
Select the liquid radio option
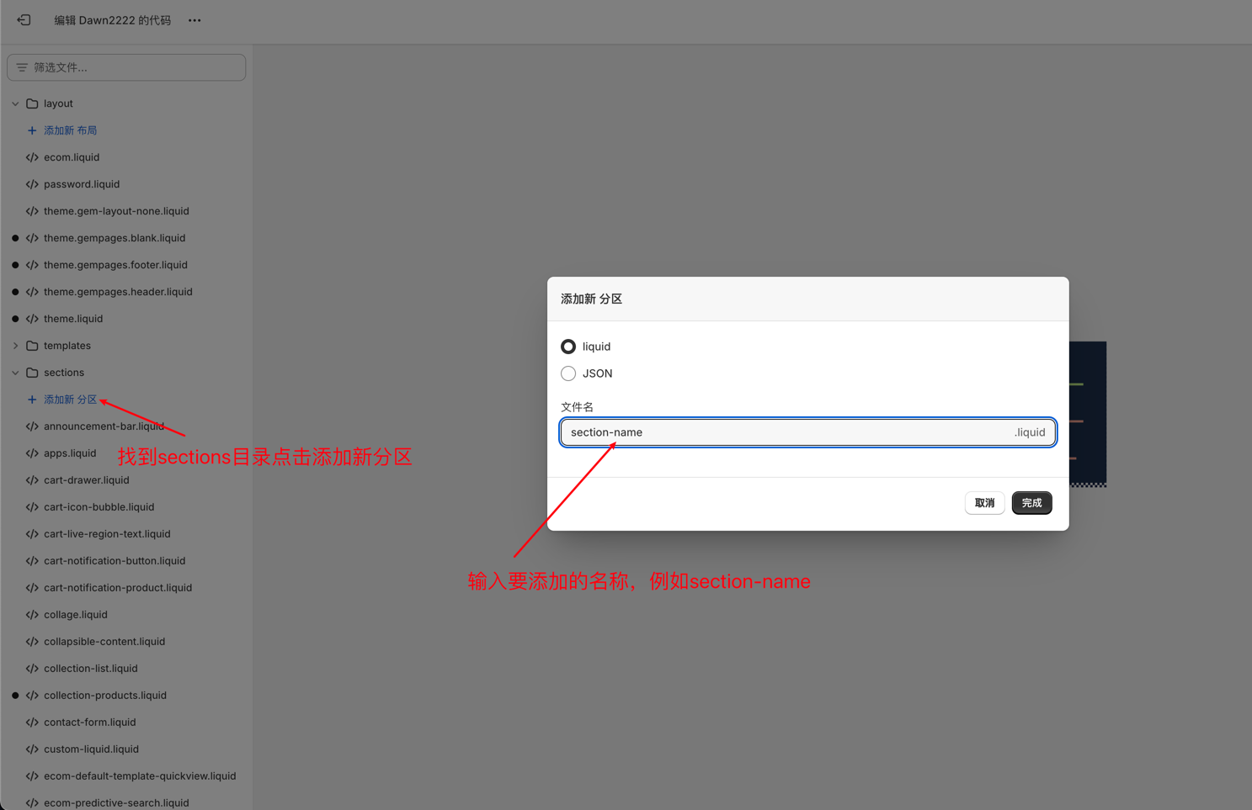point(568,347)
